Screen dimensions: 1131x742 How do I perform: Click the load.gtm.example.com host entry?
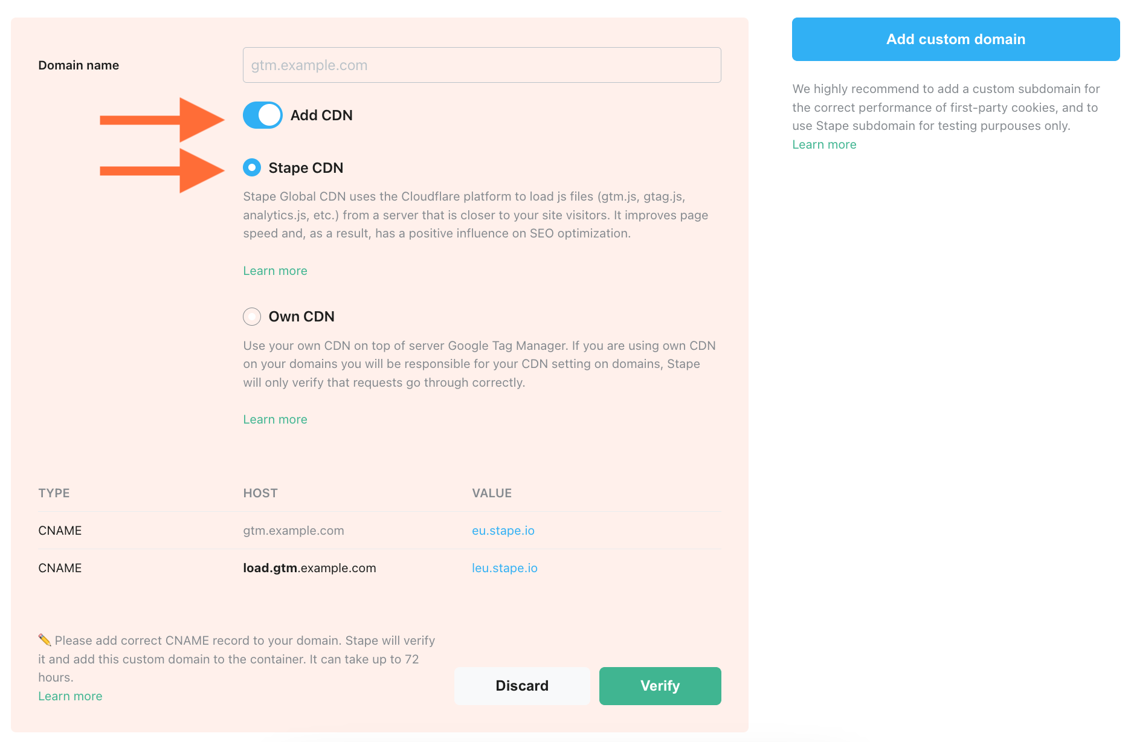point(309,568)
